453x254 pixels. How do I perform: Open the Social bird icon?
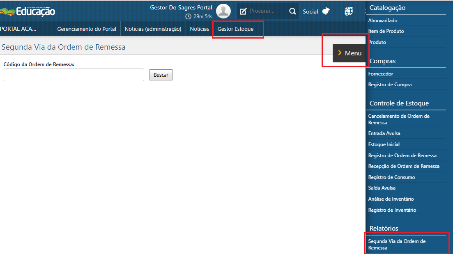click(x=326, y=11)
